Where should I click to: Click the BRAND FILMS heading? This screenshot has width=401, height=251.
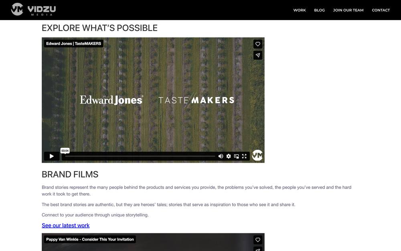point(70,174)
